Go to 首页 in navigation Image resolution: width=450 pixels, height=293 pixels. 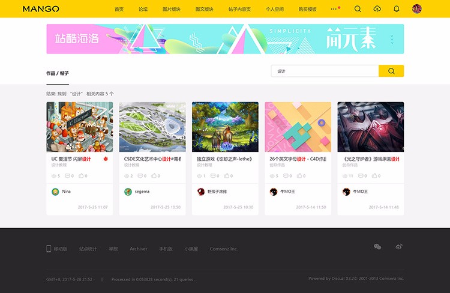(x=119, y=9)
